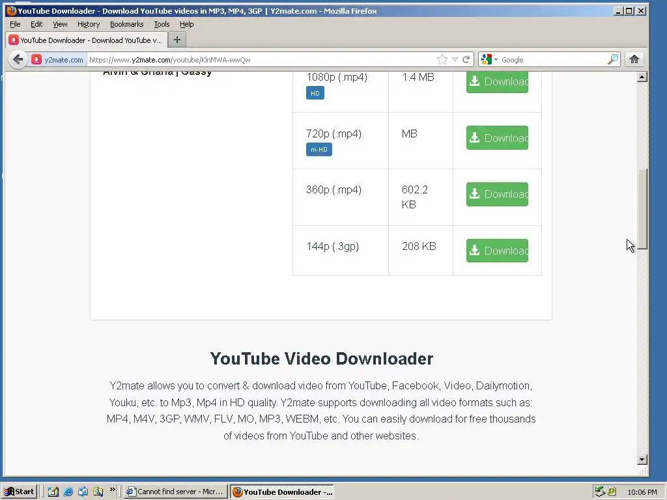Open the Tools menu
This screenshot has height=500, width=667.
pyautogui.click(x=162, y=24)
